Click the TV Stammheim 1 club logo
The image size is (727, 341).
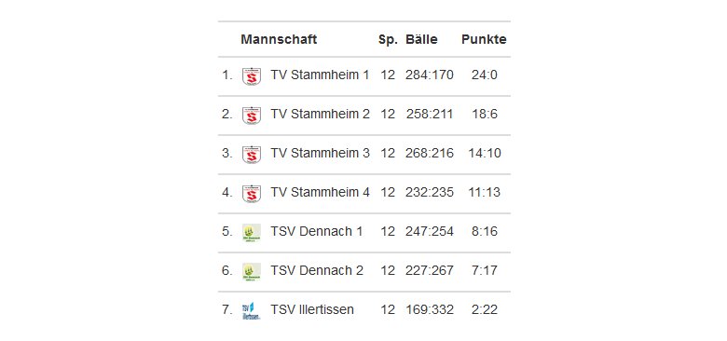(x=252, y=76)
